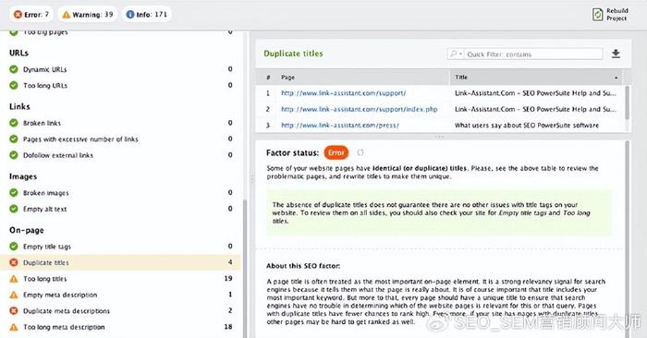Click the Warning triangle filter icon

coord(66,15)
